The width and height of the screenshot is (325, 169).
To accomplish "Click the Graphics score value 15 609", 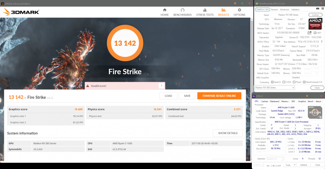I will click(x=78, y=109).
